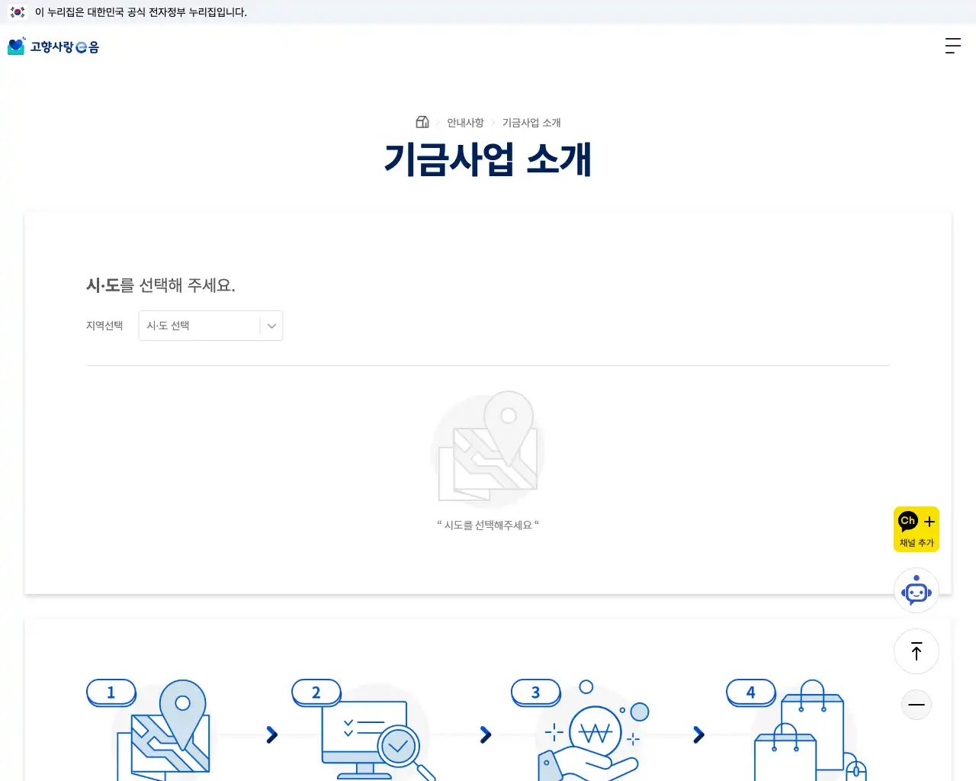Viewport: 976px width, 781px height.
Task: Open the hamburger navigation menu
Action: pyautogui.click(x=952, y=46)
